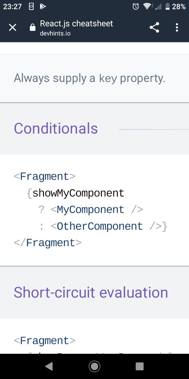189x379 pixels.
Task: Share the React.js cheatsheet page
Action: (x=154, y=28)
